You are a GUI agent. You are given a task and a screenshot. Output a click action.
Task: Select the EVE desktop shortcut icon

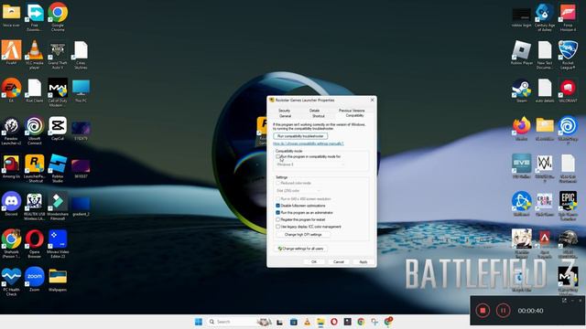coord(522,166)
